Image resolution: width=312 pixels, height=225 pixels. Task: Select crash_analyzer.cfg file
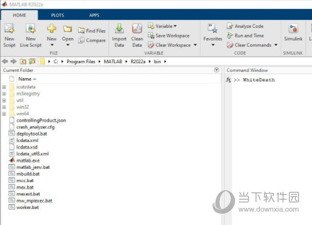32,127
